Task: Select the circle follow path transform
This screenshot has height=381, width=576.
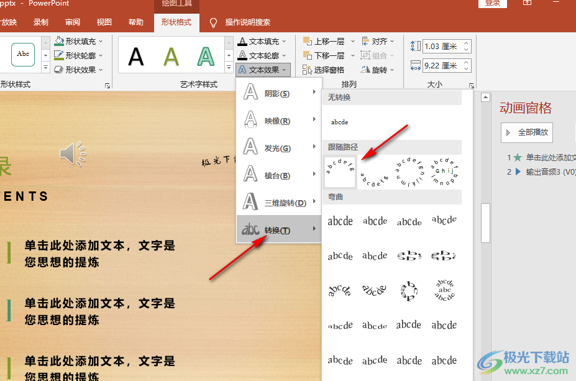Action: (x=409, y=172)
